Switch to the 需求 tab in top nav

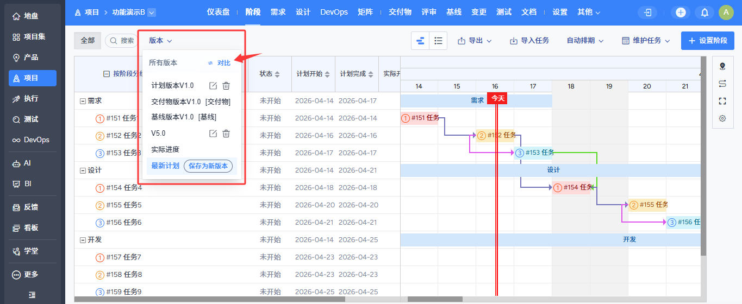click(x=278, y=12)
